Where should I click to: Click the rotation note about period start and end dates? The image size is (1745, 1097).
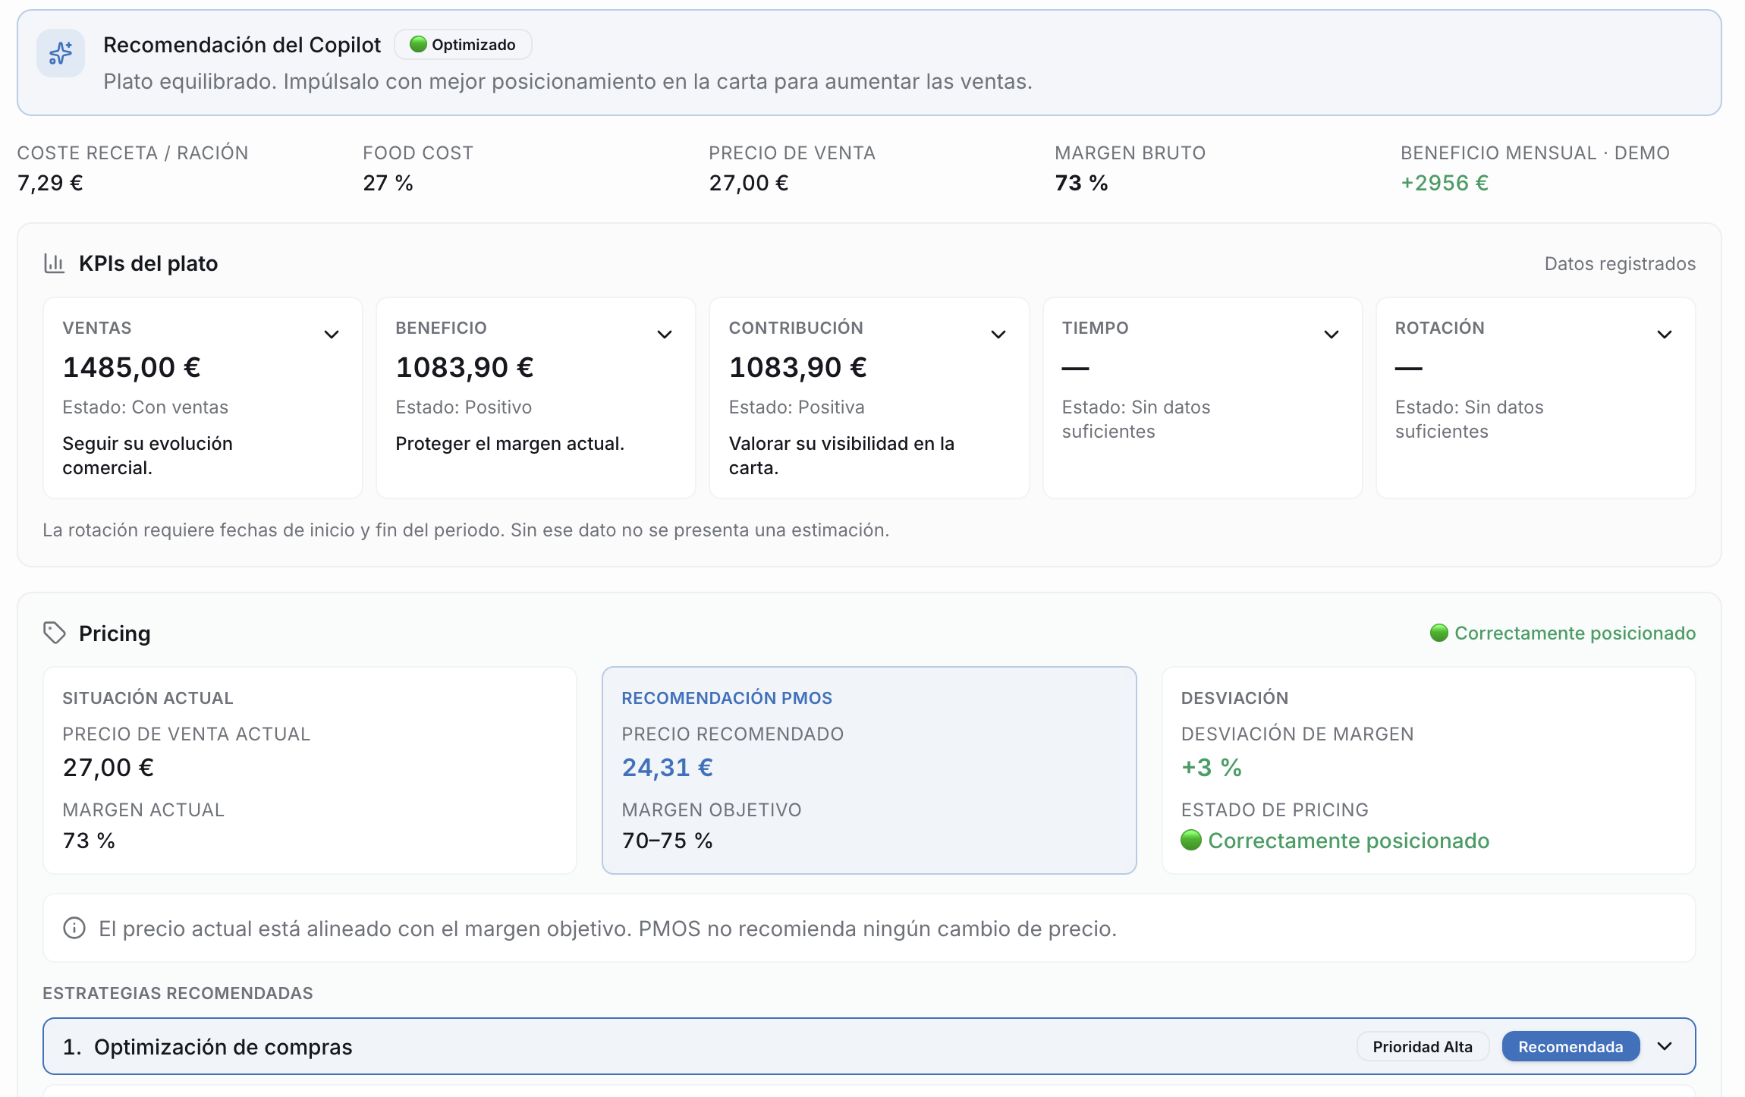pyautogui.click(x=466, y=530)
